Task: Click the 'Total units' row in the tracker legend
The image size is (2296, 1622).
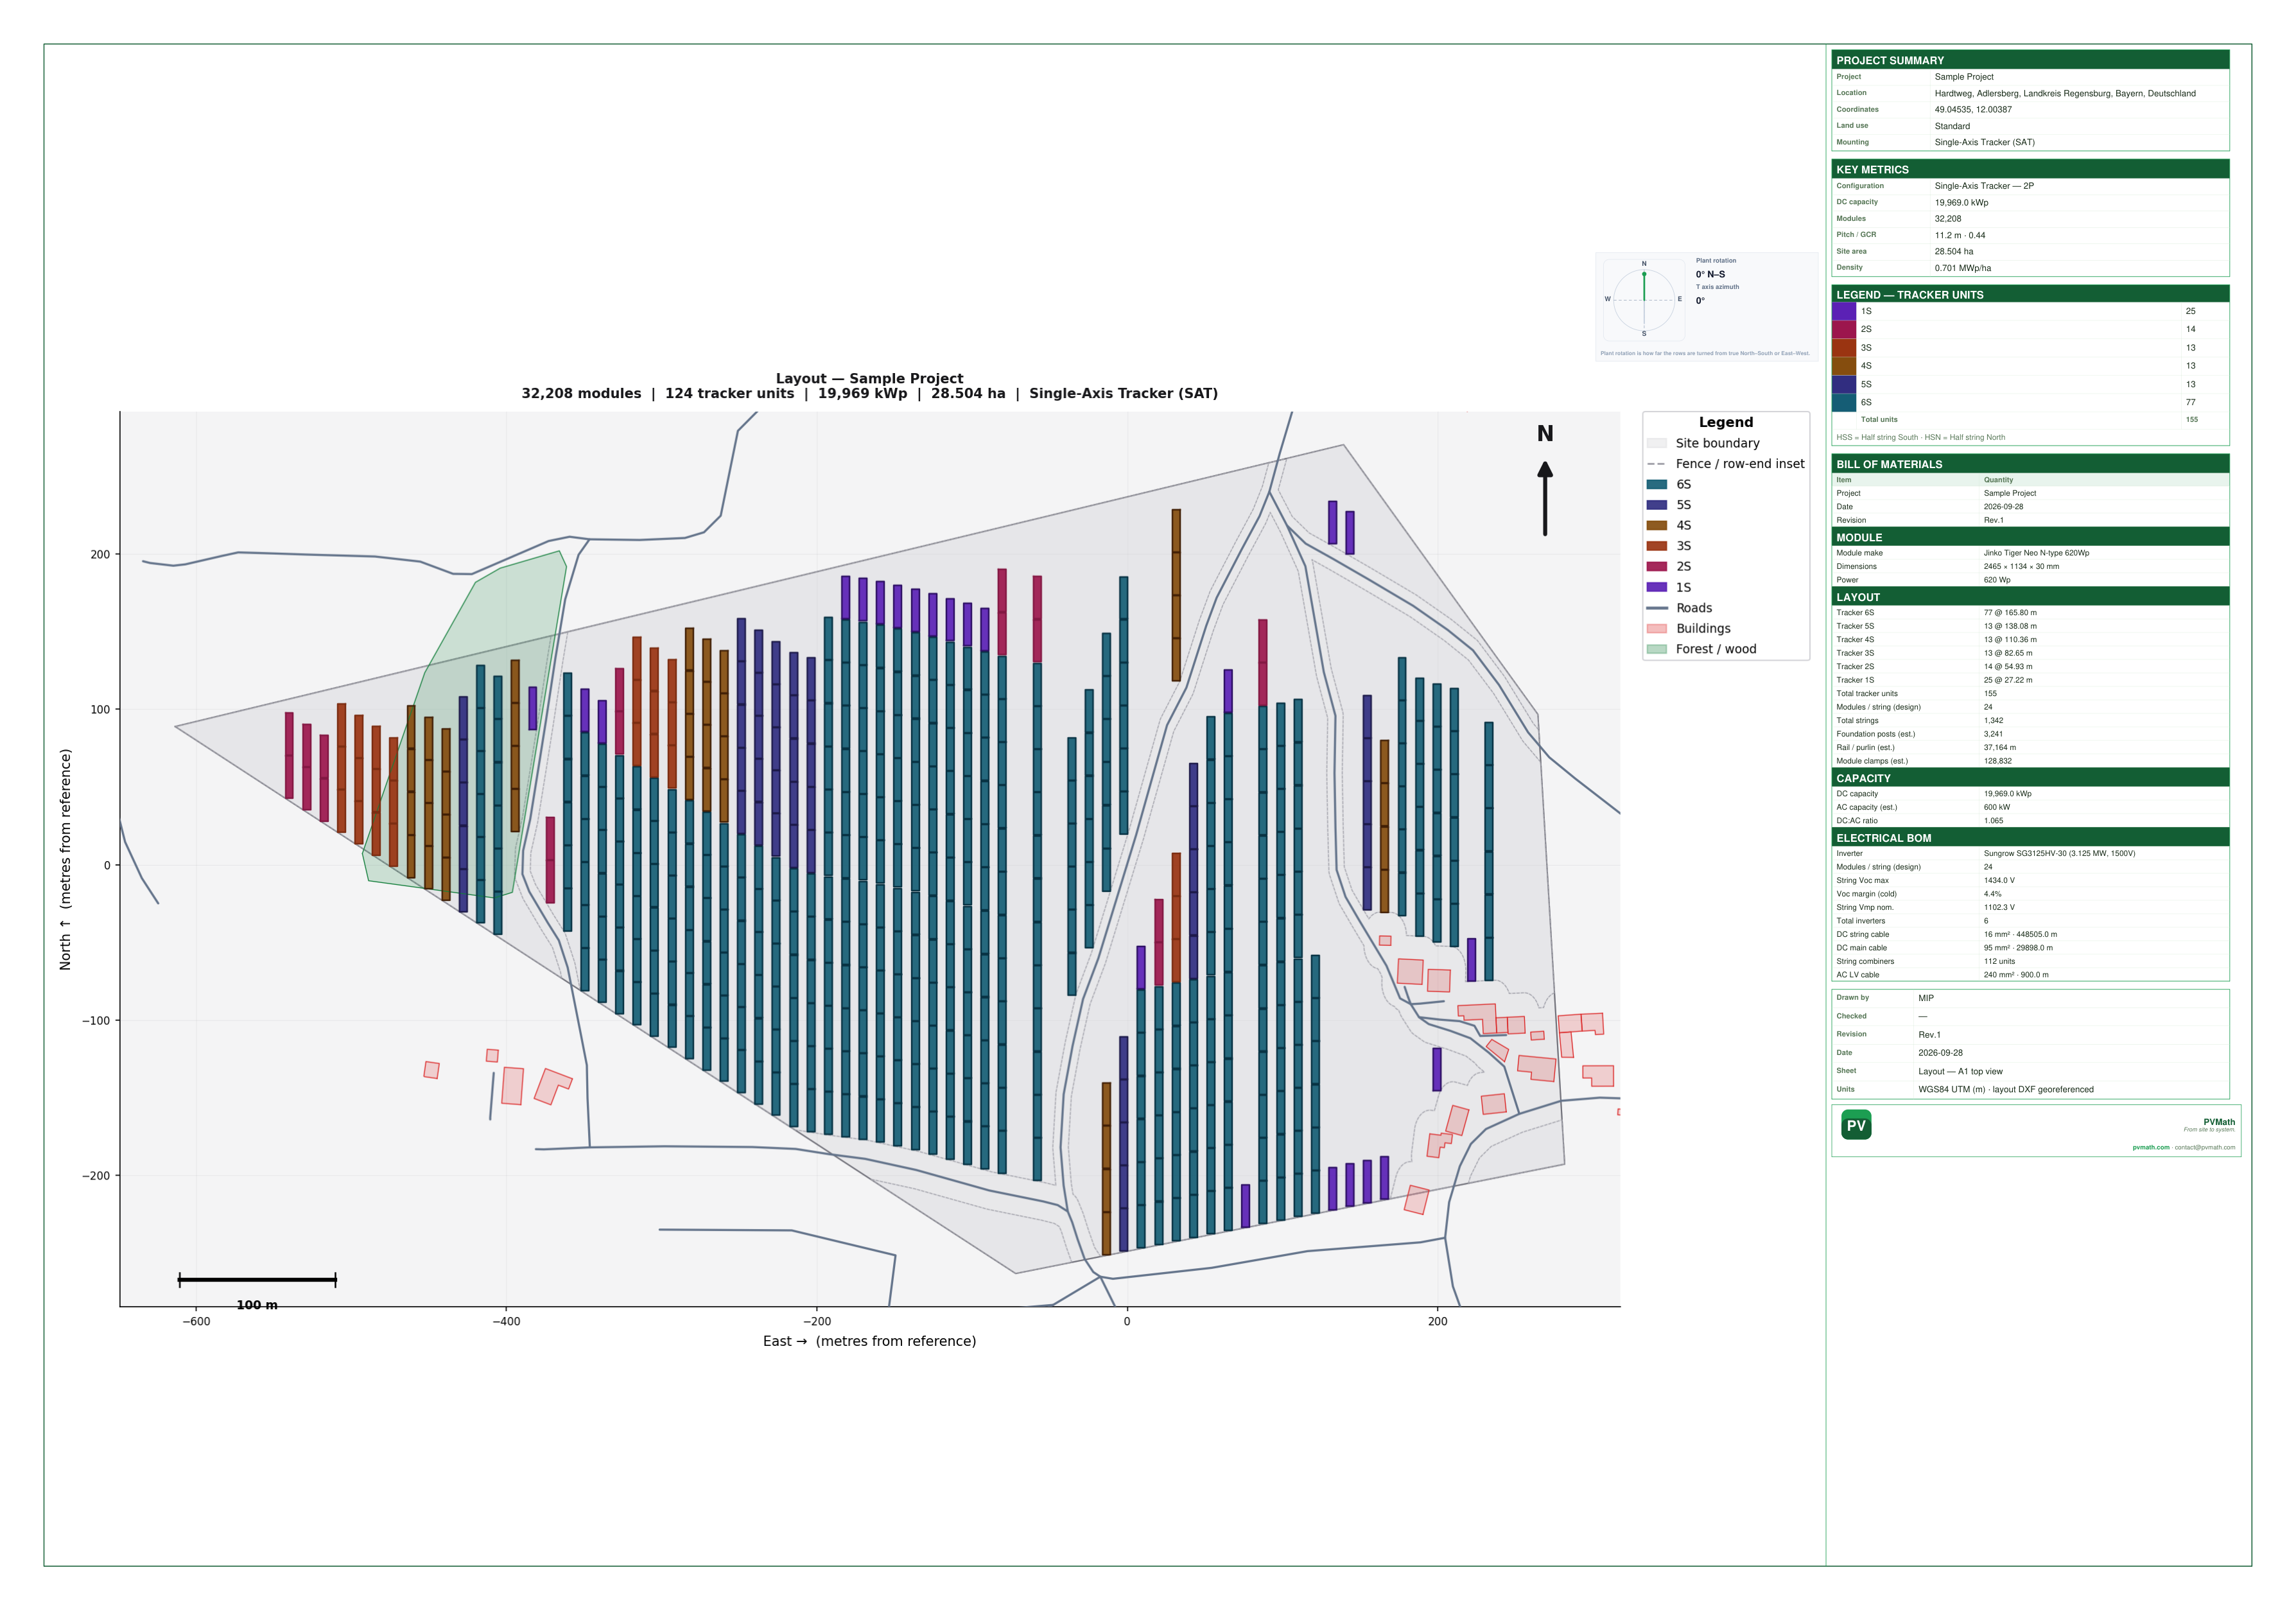Action: [2030, 420]
